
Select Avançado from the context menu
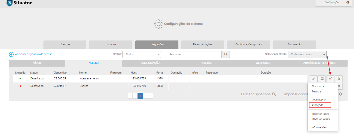[x=317, y=105]
